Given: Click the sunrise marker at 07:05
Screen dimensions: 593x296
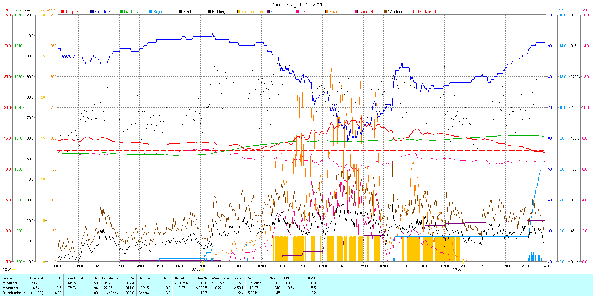Looking at the screenshot, I should tap(202, 269).
